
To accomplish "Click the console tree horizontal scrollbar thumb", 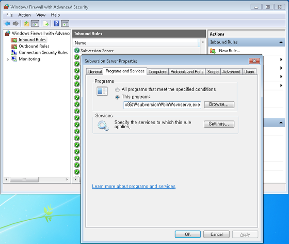I will point(24,179).
